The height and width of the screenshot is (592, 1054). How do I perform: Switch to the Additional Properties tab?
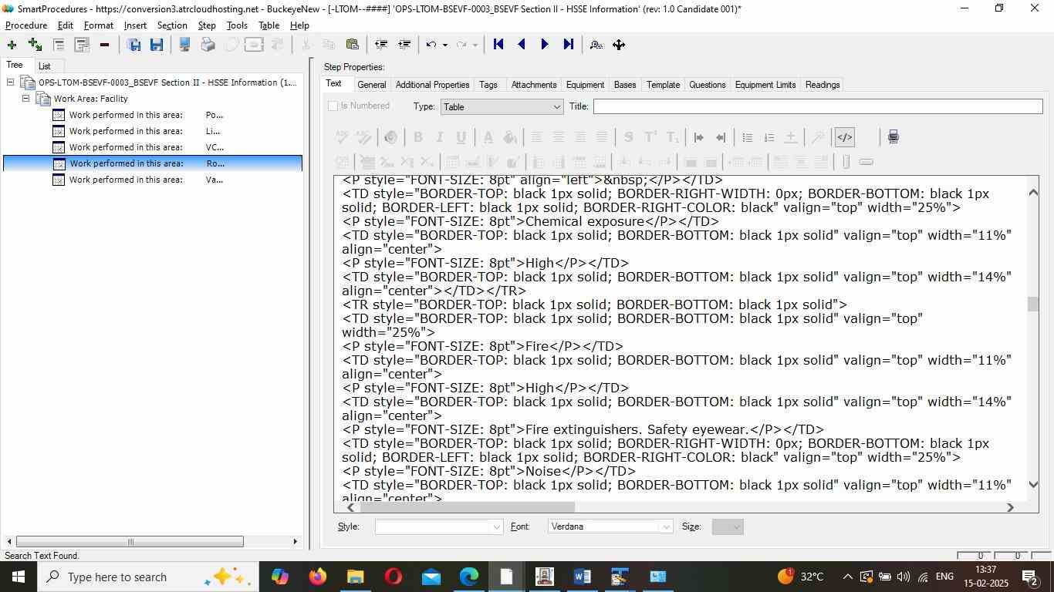pyautogui.click(x=432, y=85)
